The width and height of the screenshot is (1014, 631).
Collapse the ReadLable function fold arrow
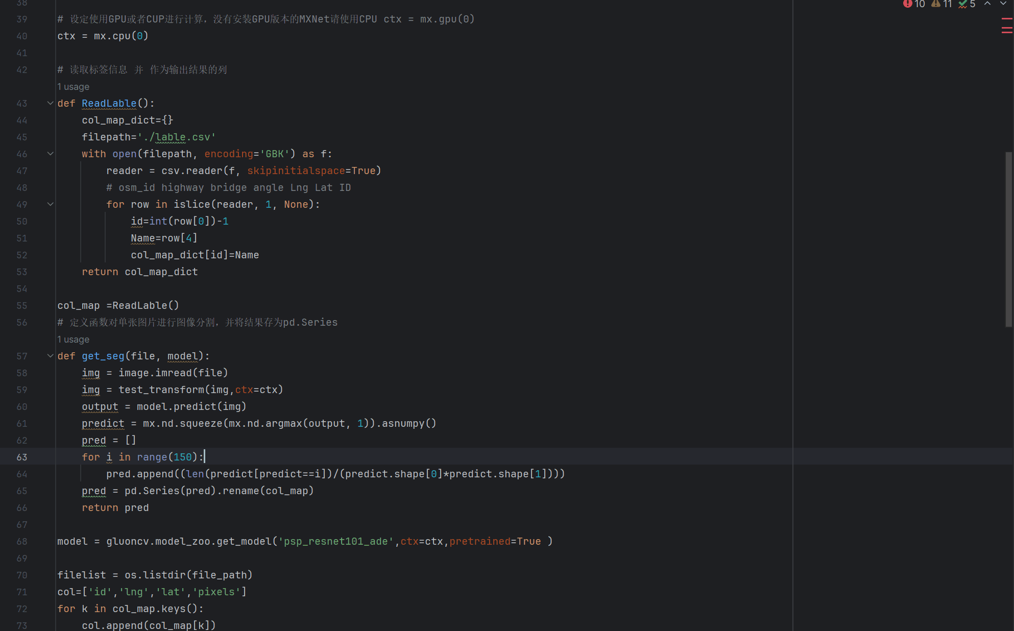[x=50, y=103]
